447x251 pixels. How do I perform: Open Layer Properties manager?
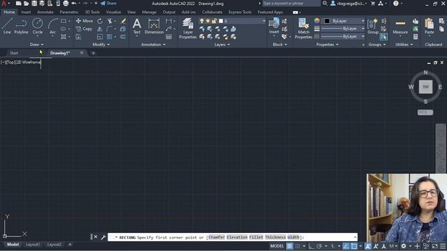[188, 28]
